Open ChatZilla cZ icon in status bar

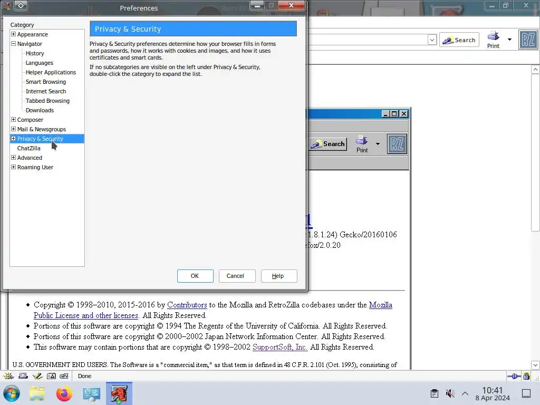point(64,376)
